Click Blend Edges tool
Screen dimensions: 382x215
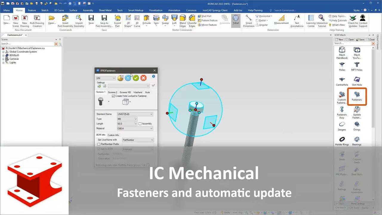coord(183,21)
